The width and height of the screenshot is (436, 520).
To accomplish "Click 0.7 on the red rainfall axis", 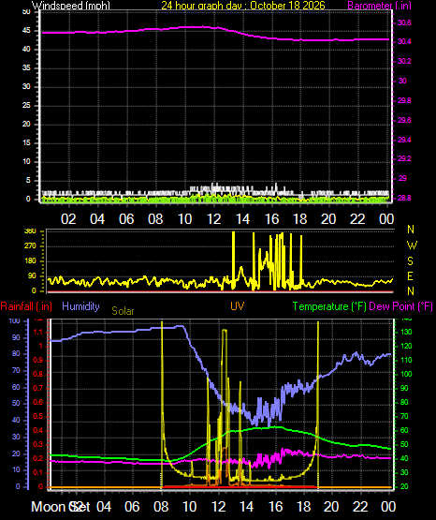I will 38,388.
